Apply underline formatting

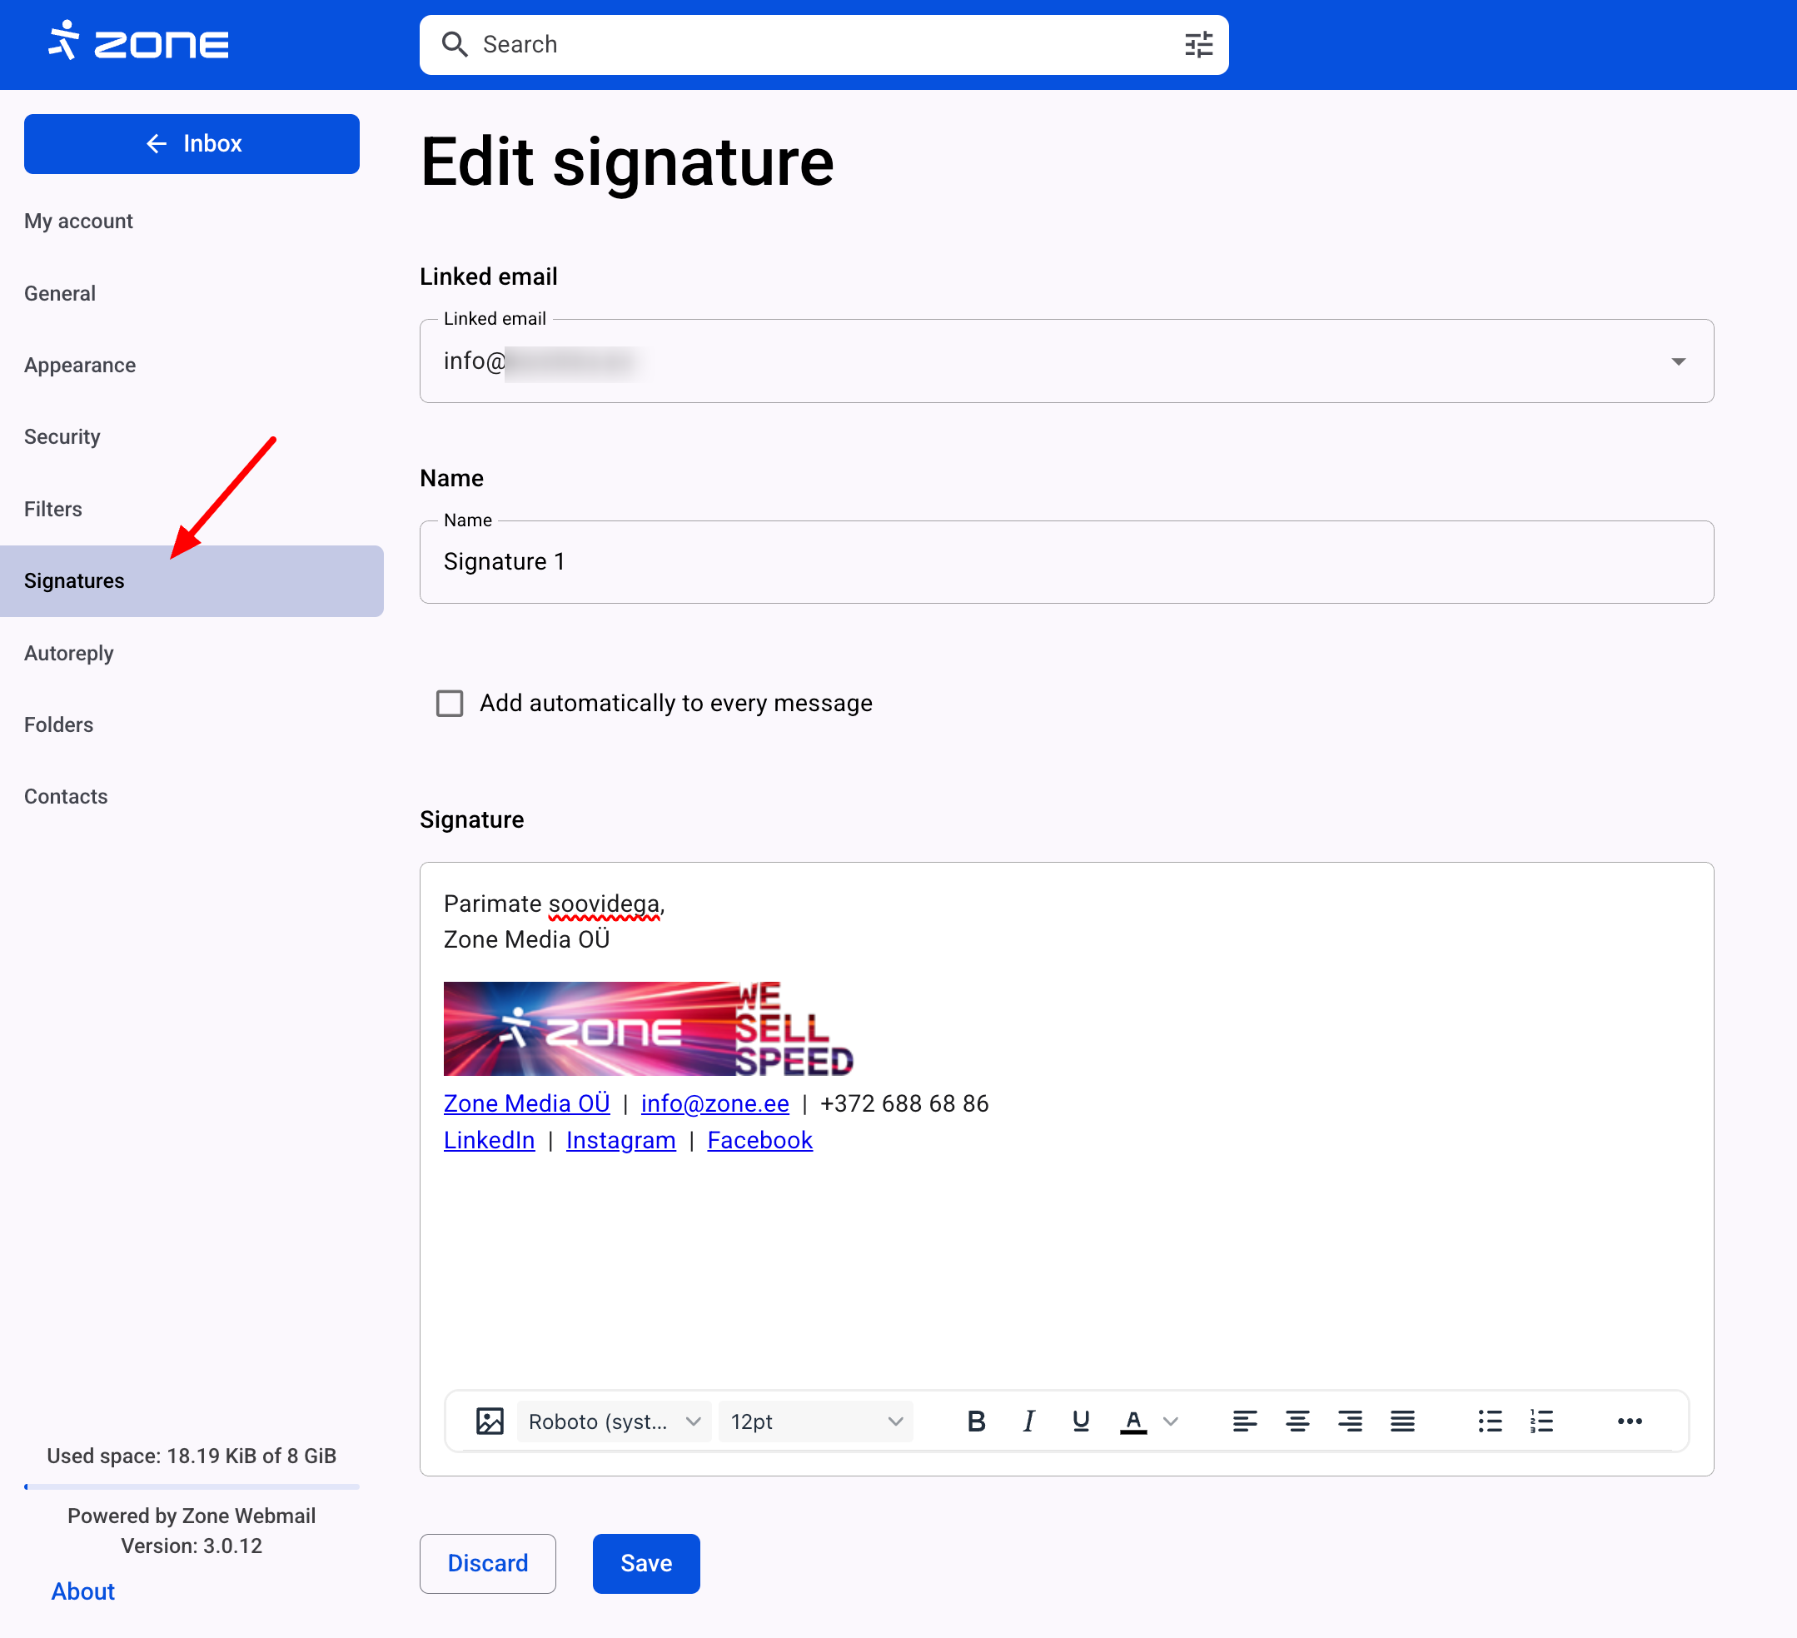(1080, 1421)
